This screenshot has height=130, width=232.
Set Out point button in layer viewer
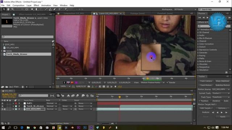105,83
